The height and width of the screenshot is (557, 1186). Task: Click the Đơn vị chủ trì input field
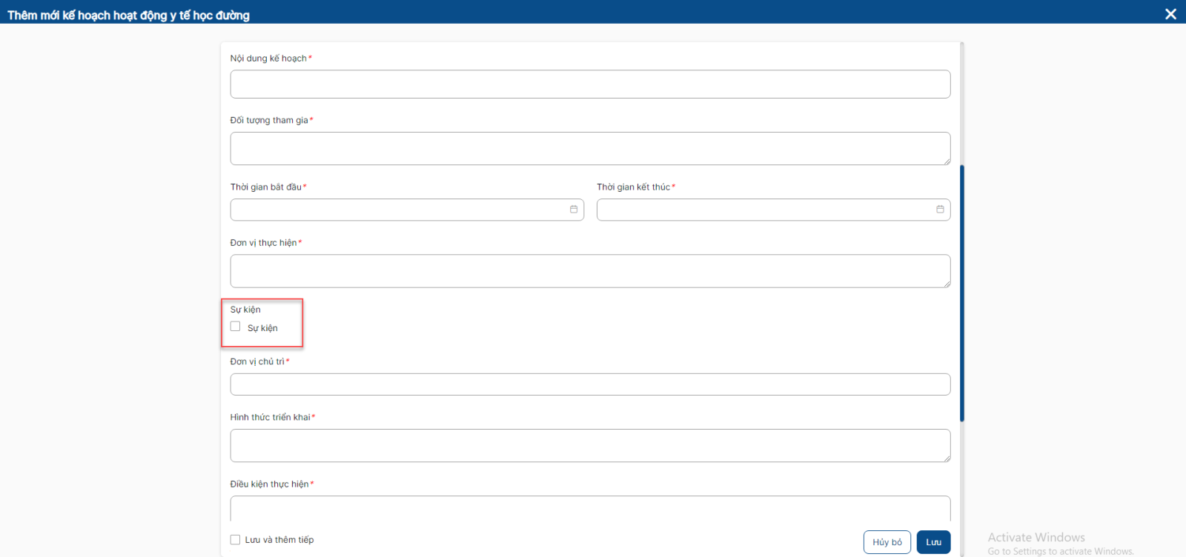click(590, 384)
